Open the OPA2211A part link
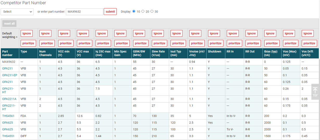The height and width of the screenshot is (140, 320). click(x=9, y=99)
